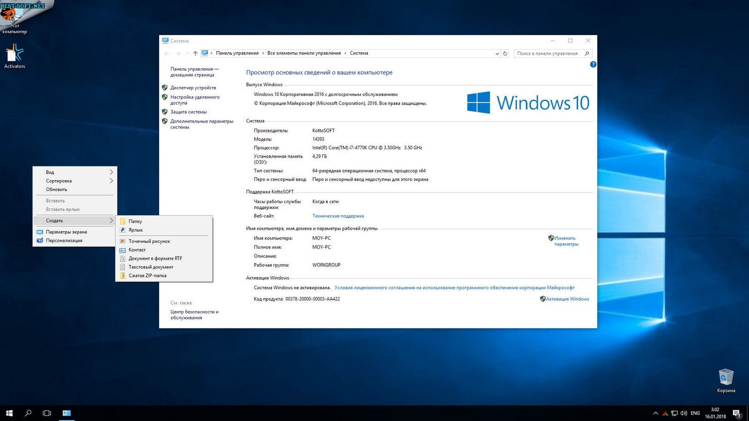Click the processor text Intel(R) Core(TM) i7-4770K

click(x=367, y=148)
